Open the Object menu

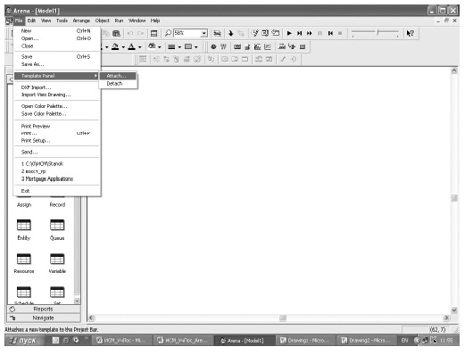pyautogui.click(x=103, y=21)
